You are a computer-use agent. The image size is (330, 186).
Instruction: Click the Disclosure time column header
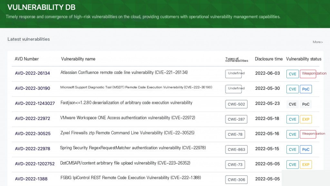pyautogui.click(x=269, y=59)
